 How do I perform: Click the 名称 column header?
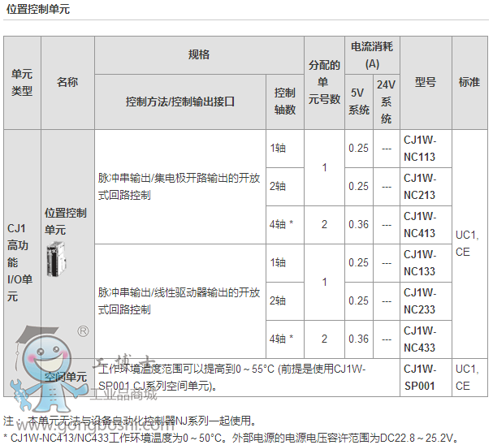tap(67, 83)
